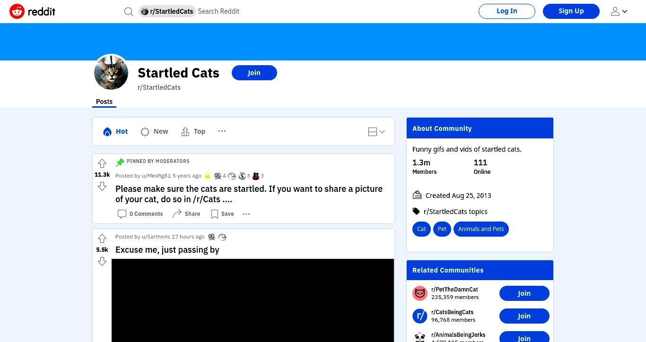The image size is (646, 342).
Task: Click the r/StartledCats topics tag icon
Action: 416,211
